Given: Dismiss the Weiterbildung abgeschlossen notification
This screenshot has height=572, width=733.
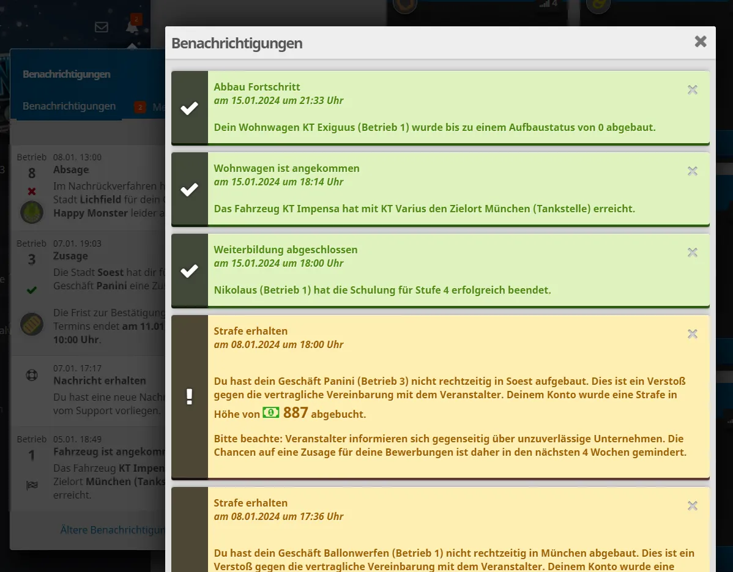Looking at the screenshot, I should [x=692, y=253].
